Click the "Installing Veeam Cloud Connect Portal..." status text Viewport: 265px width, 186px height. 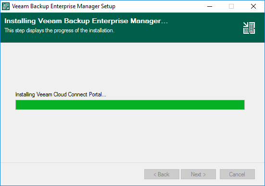[61, 94]
